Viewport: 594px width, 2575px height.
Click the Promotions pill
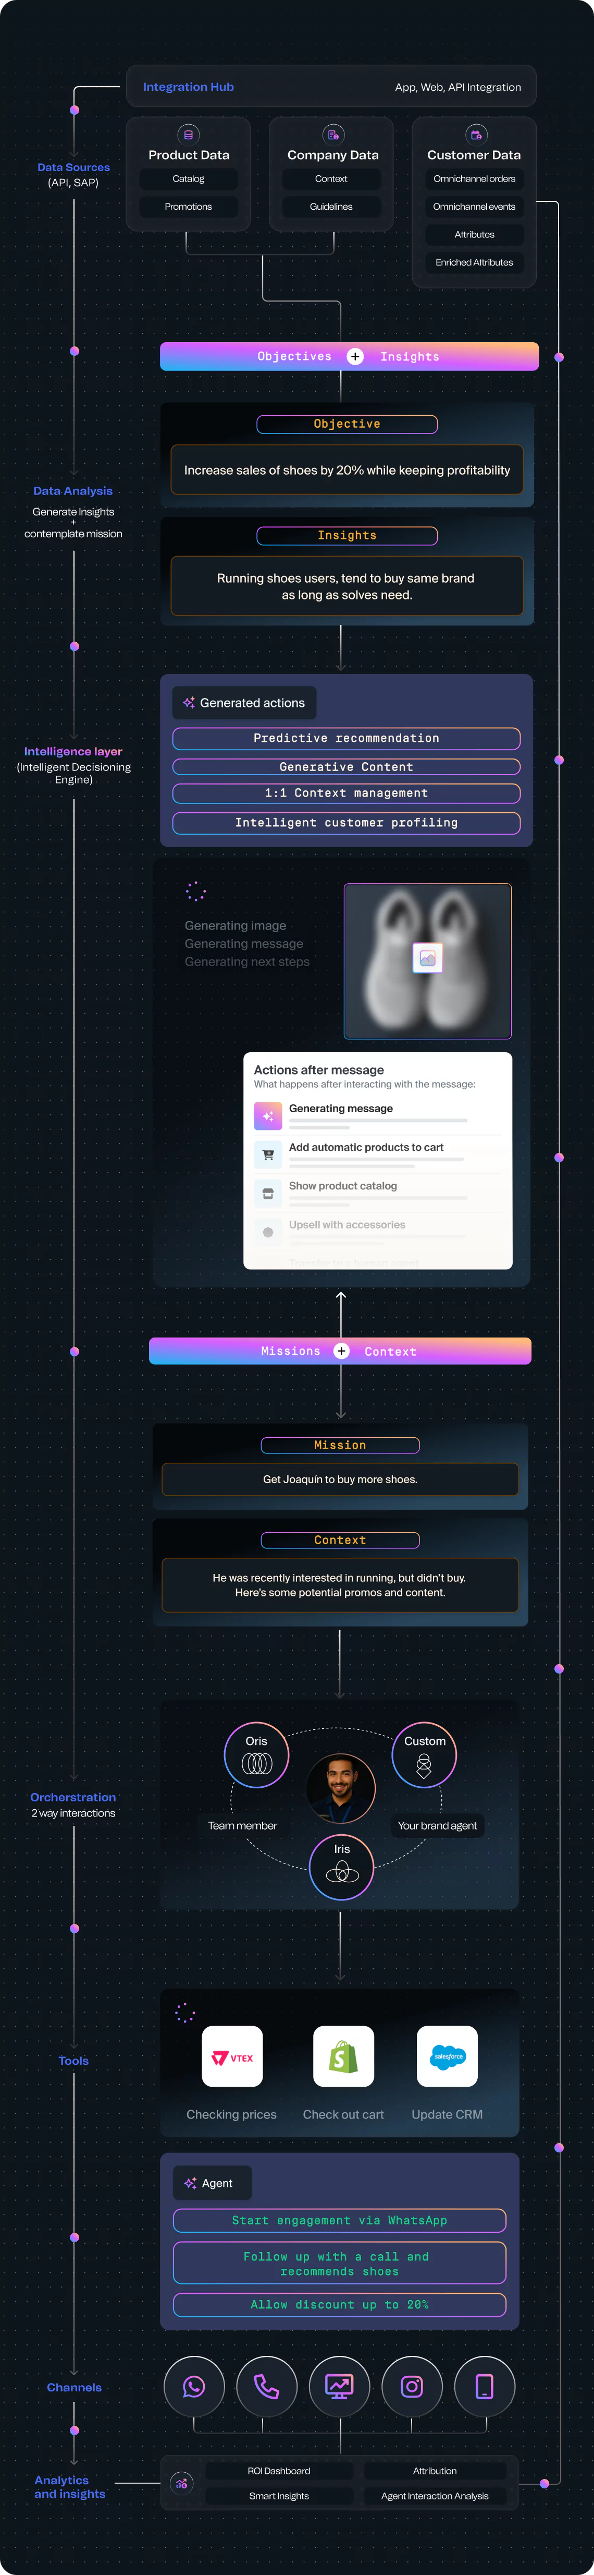pyautogui.click(x=188, y=207)
